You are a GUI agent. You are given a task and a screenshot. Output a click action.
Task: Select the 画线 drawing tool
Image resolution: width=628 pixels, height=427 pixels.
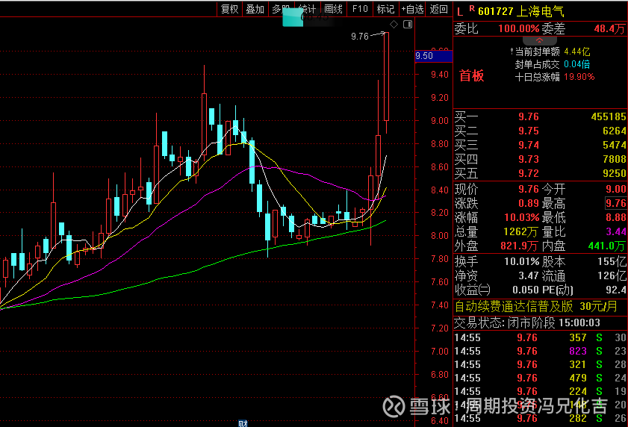pyautogui.click(x=333, y=9)
